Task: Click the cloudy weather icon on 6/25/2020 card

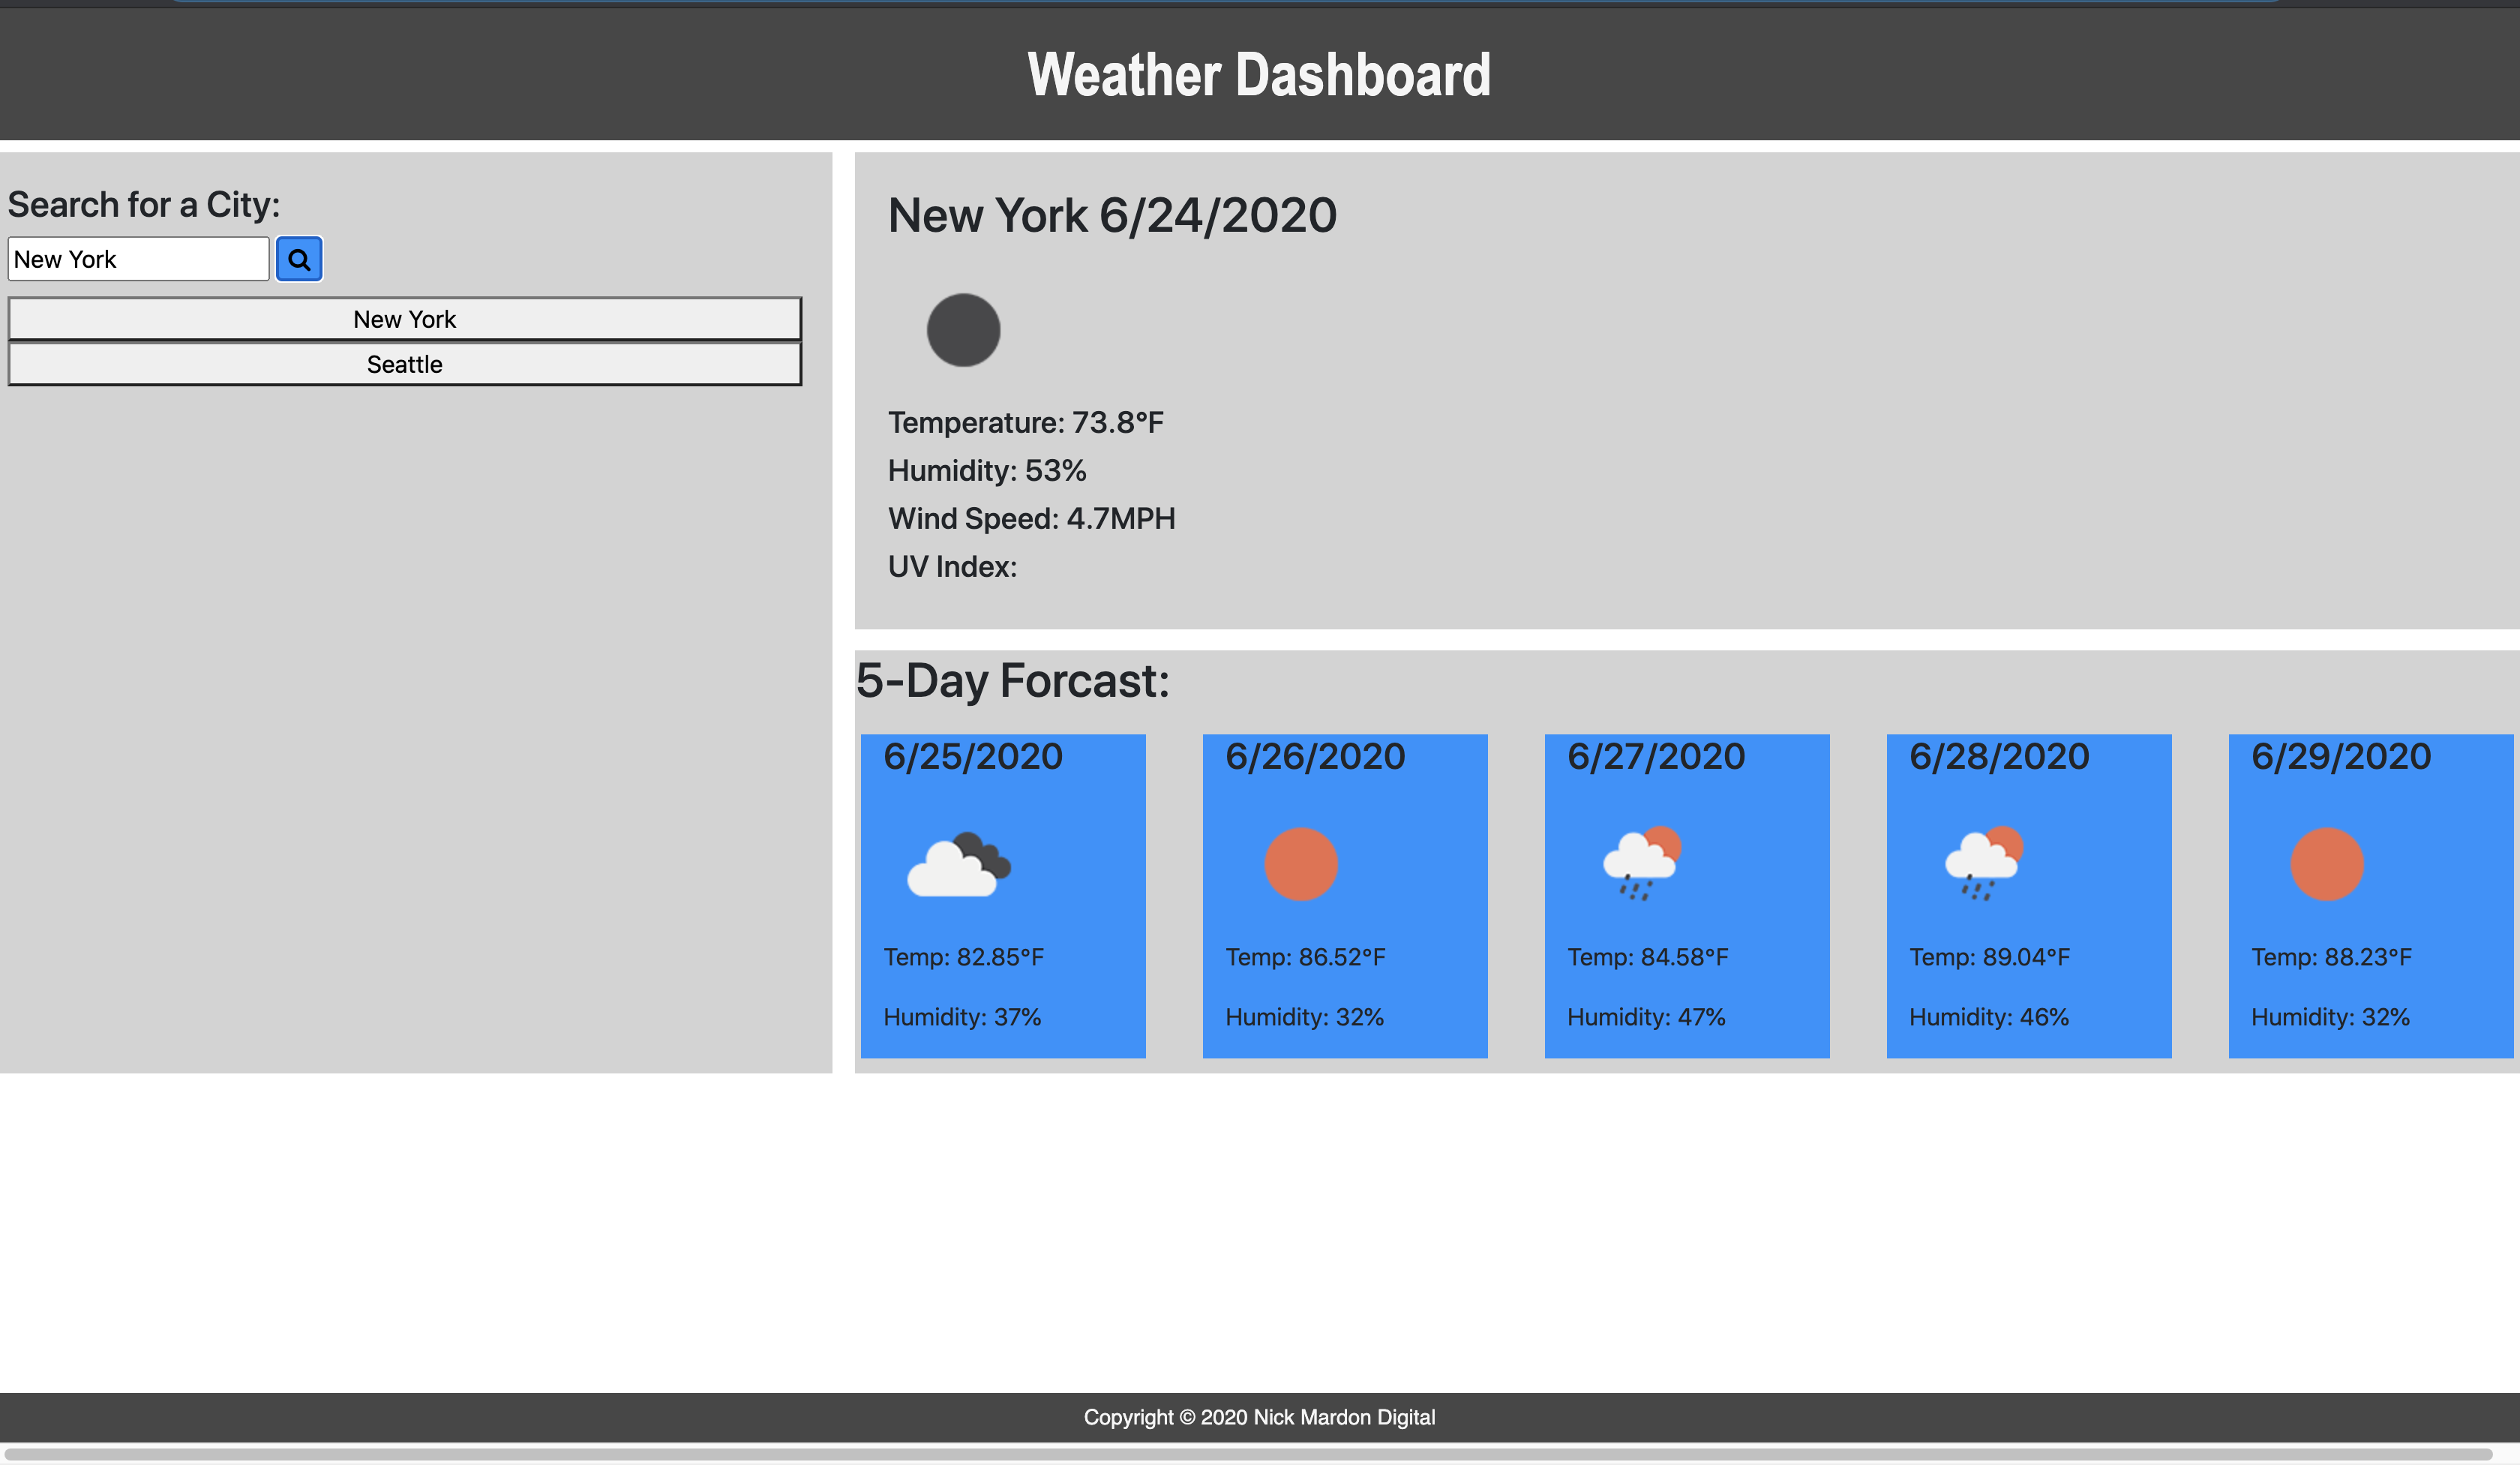Action: 959,865
